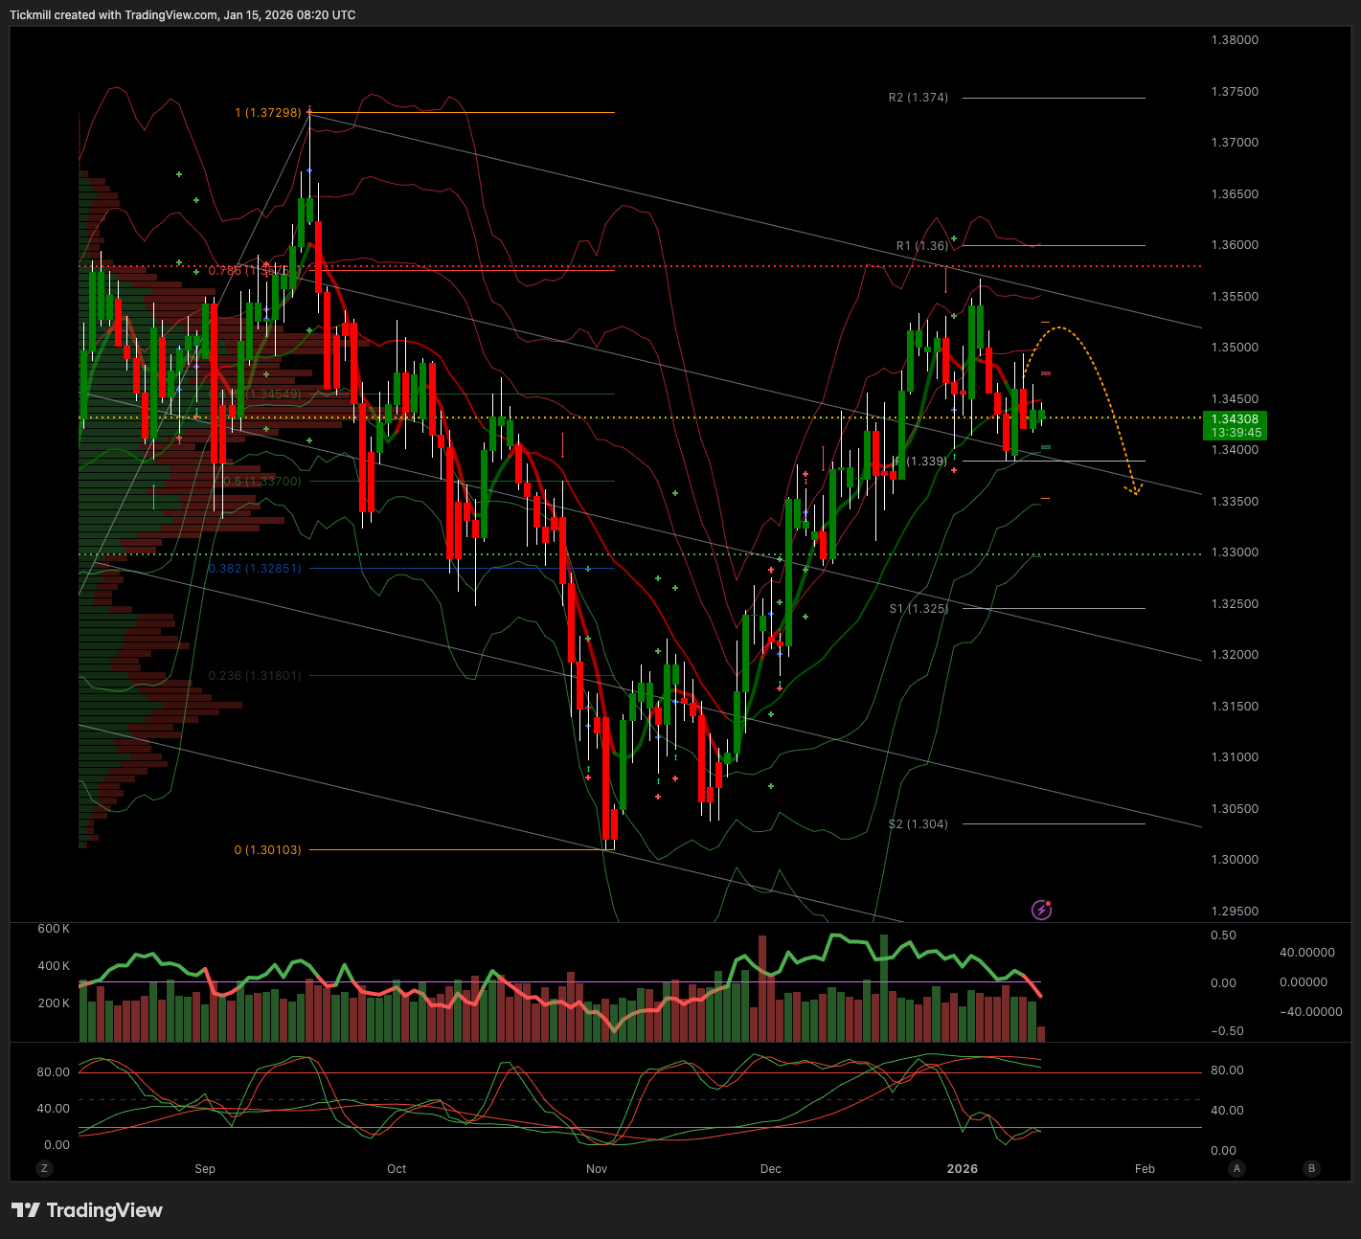Click the 1.38000 price scale label
Viewport: 1361px width, 1239px height.
(x=1235, y=40)
